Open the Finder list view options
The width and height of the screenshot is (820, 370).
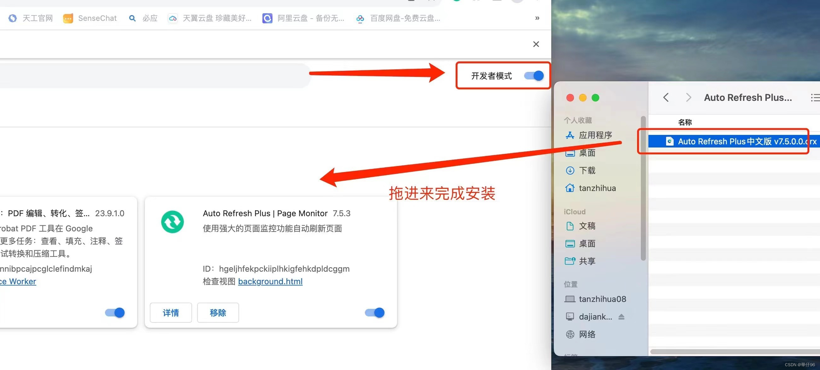pyautogui.click(x=815, y=97)
